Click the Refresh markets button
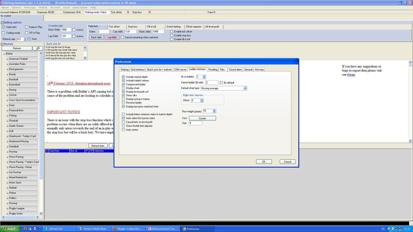 (17, 48)
